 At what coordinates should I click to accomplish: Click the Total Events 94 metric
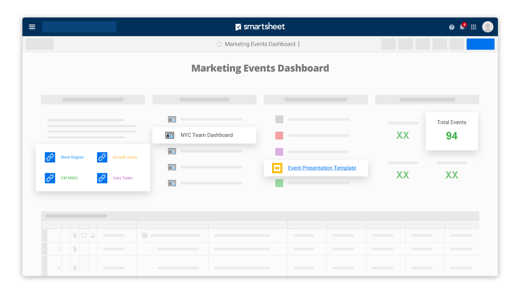point(452,131)
